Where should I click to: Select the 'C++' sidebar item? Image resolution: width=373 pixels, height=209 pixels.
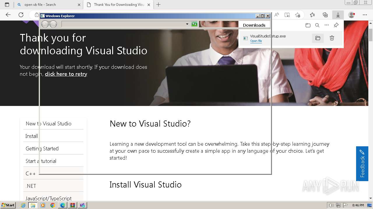(53, 173)
